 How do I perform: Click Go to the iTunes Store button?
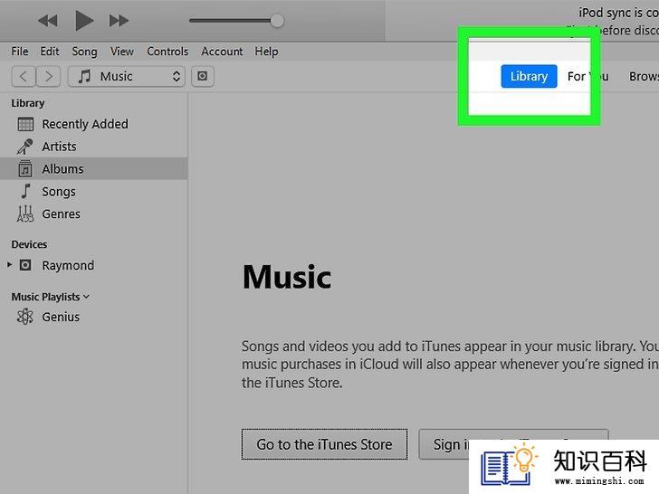(324, 444)
